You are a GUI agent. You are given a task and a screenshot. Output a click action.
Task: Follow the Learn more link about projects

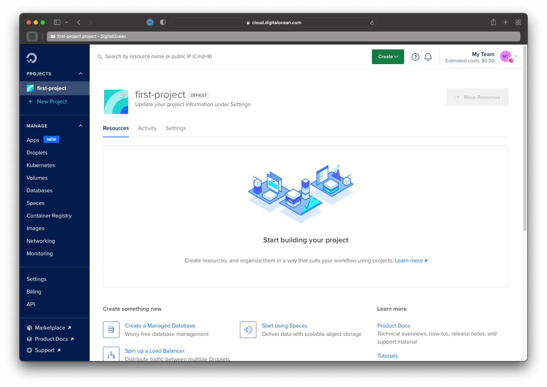[411, 261]
